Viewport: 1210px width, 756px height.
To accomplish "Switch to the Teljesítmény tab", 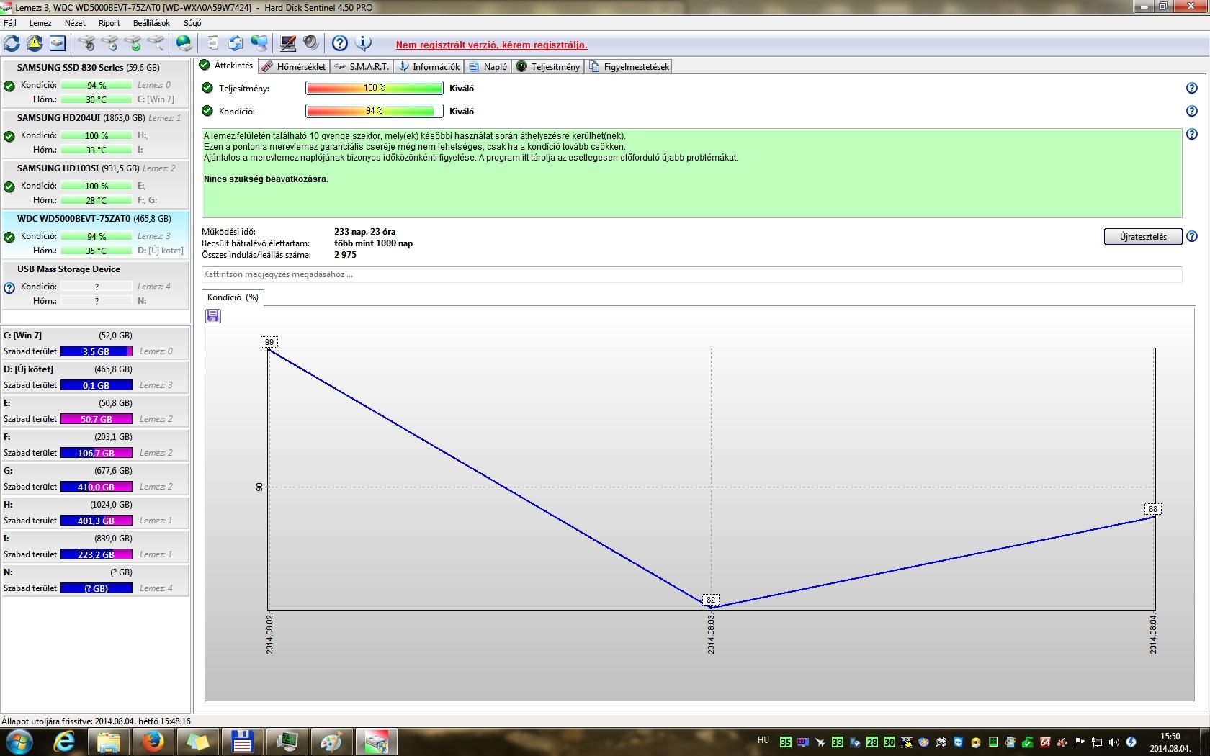I will pyautogui.click(x=548, y=66).
